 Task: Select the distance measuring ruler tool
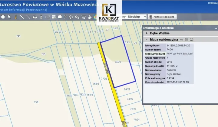(x=22, y=17)
